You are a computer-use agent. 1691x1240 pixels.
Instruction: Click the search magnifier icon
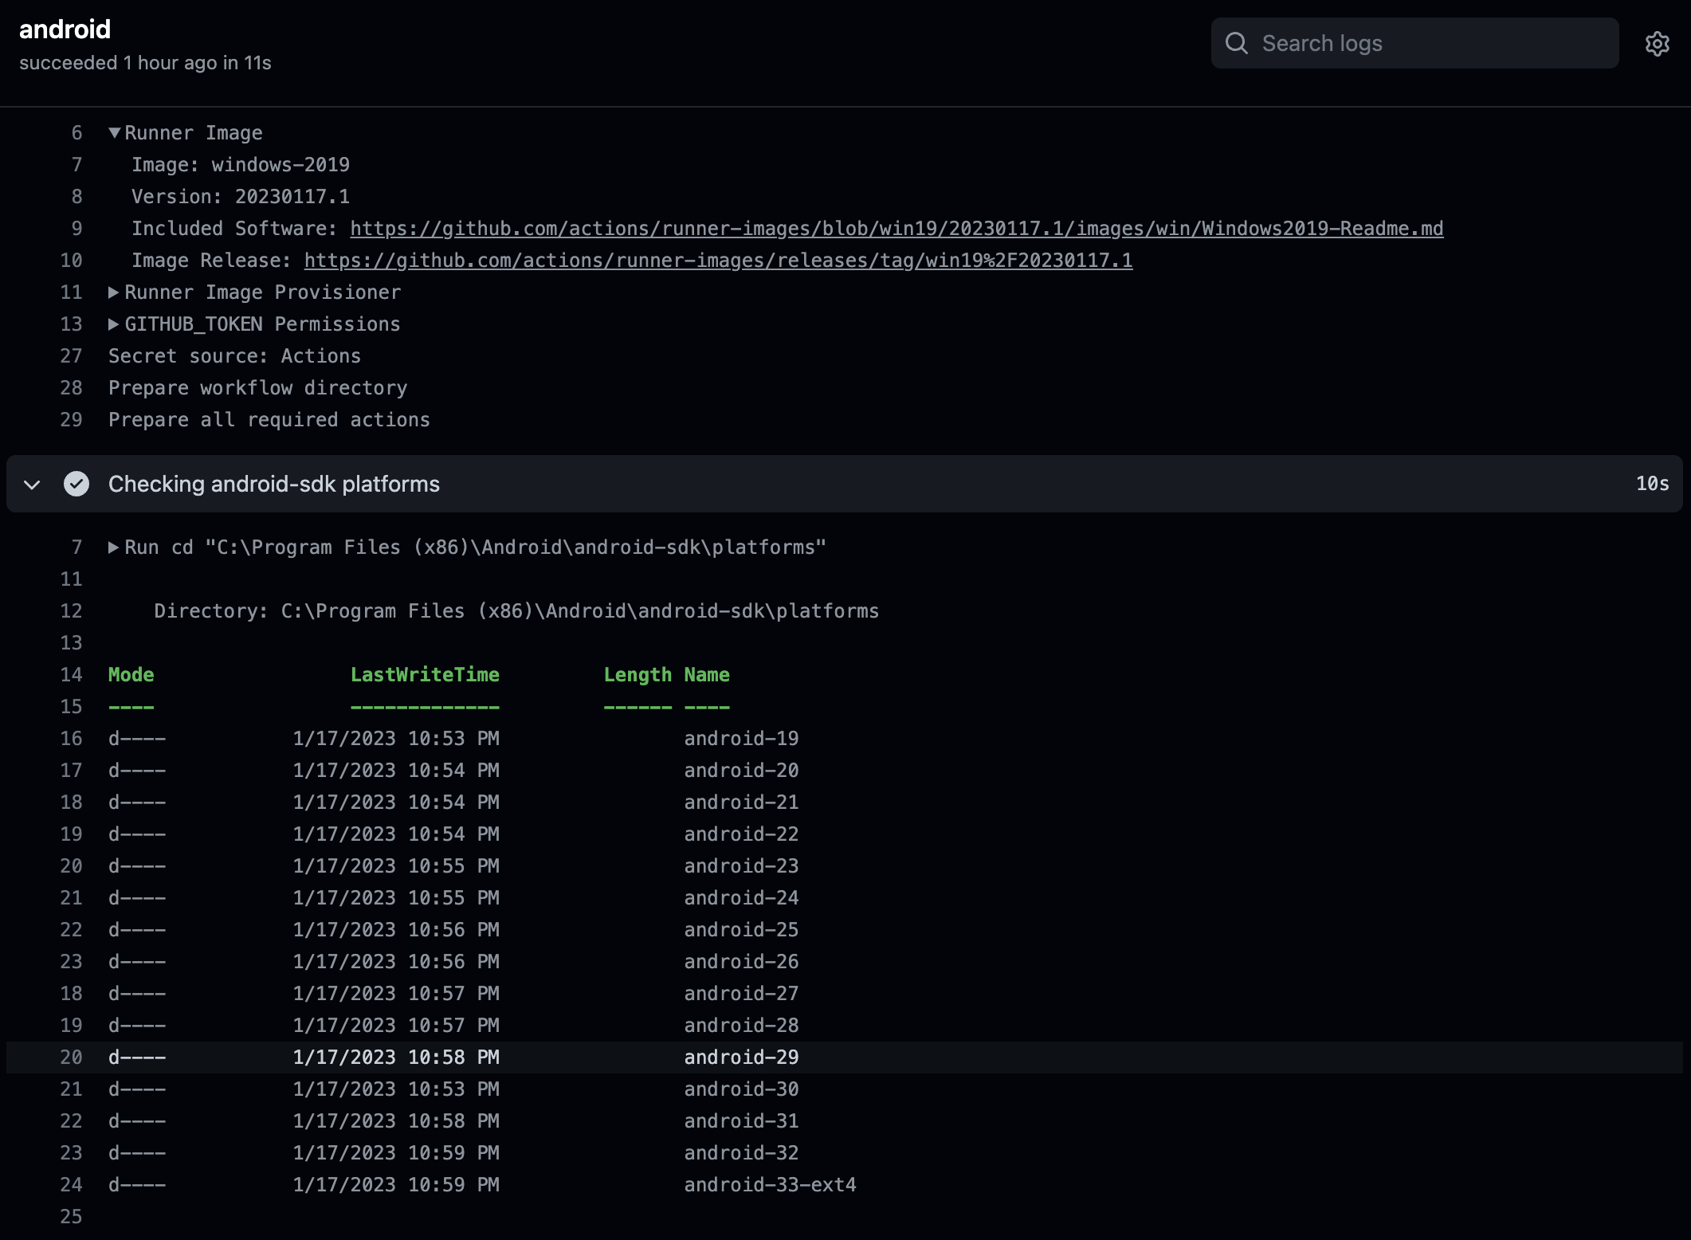1236,43
